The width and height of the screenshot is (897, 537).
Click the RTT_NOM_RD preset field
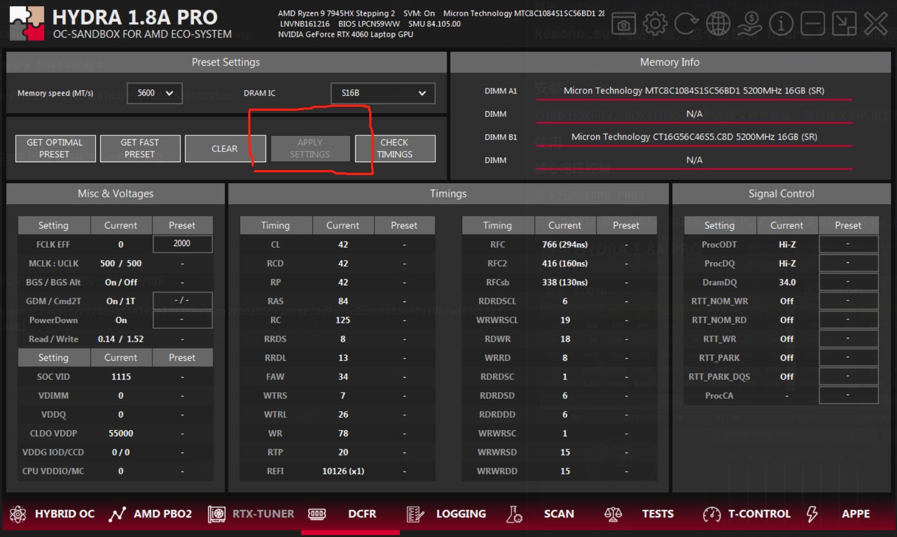(848, 319)
